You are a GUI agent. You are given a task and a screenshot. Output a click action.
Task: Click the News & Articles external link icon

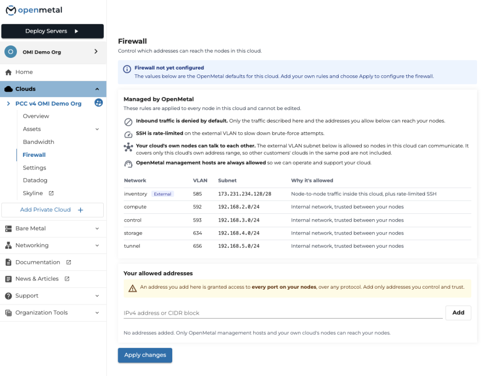67,279
